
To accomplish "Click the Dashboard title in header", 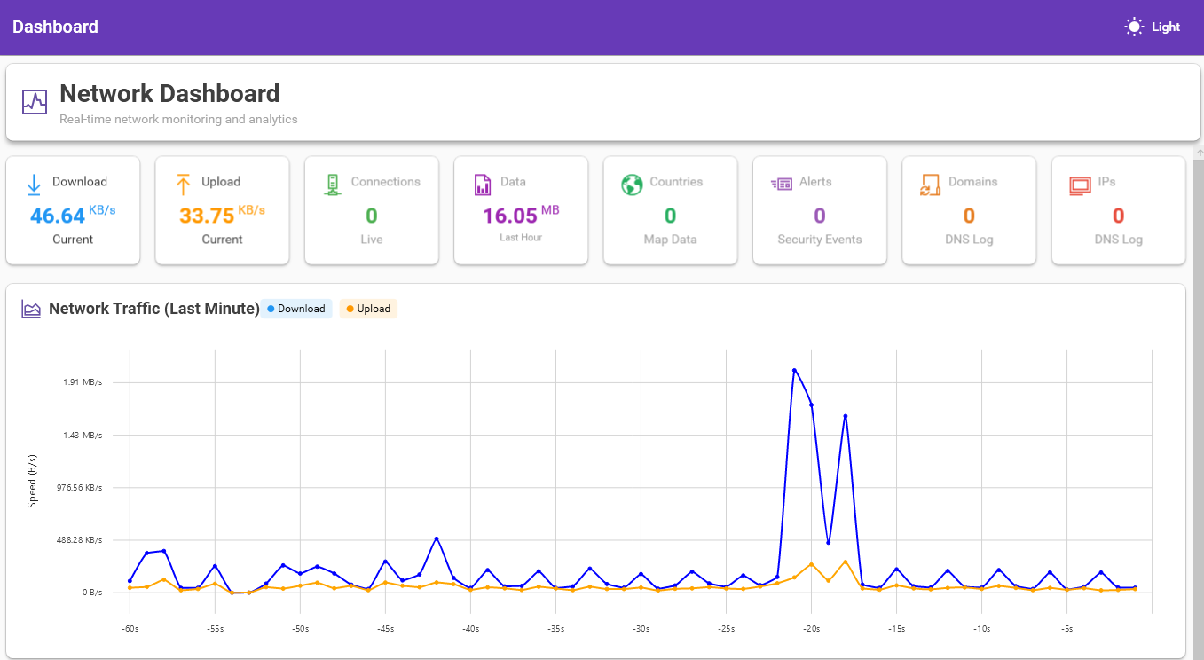I will tap(55, 27).
